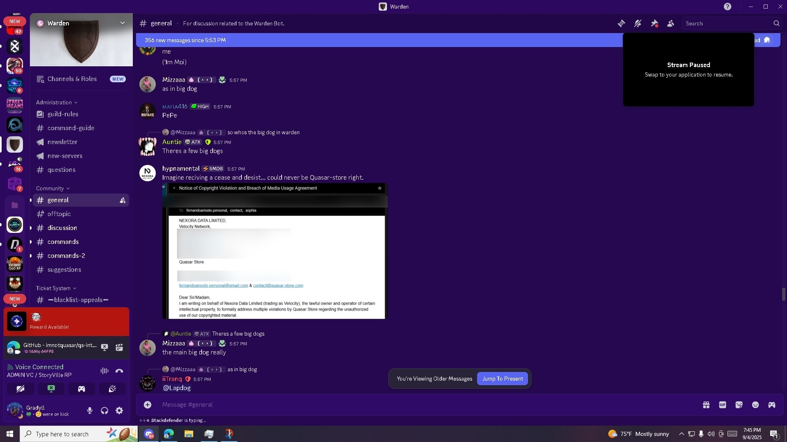Disconnect from voice with hang-up icon

pos(119,371)
